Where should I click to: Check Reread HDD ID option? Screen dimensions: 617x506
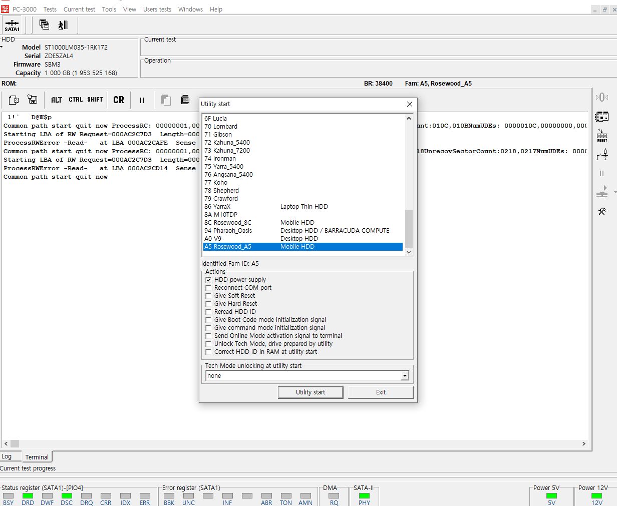208,312
